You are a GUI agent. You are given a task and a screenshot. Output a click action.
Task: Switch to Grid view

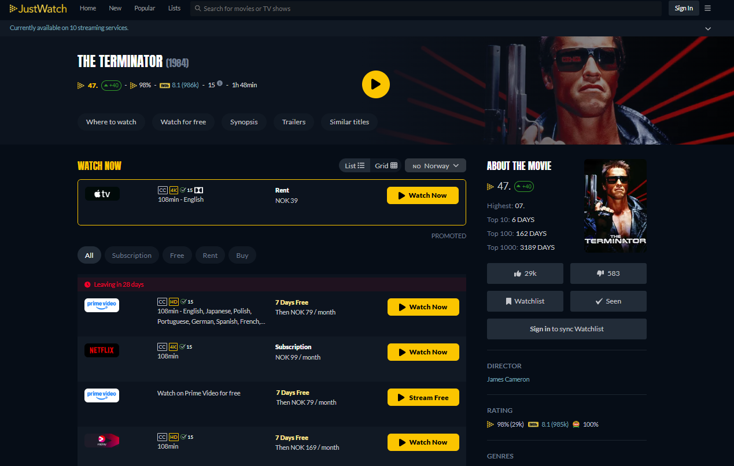(x=386, y=165)
